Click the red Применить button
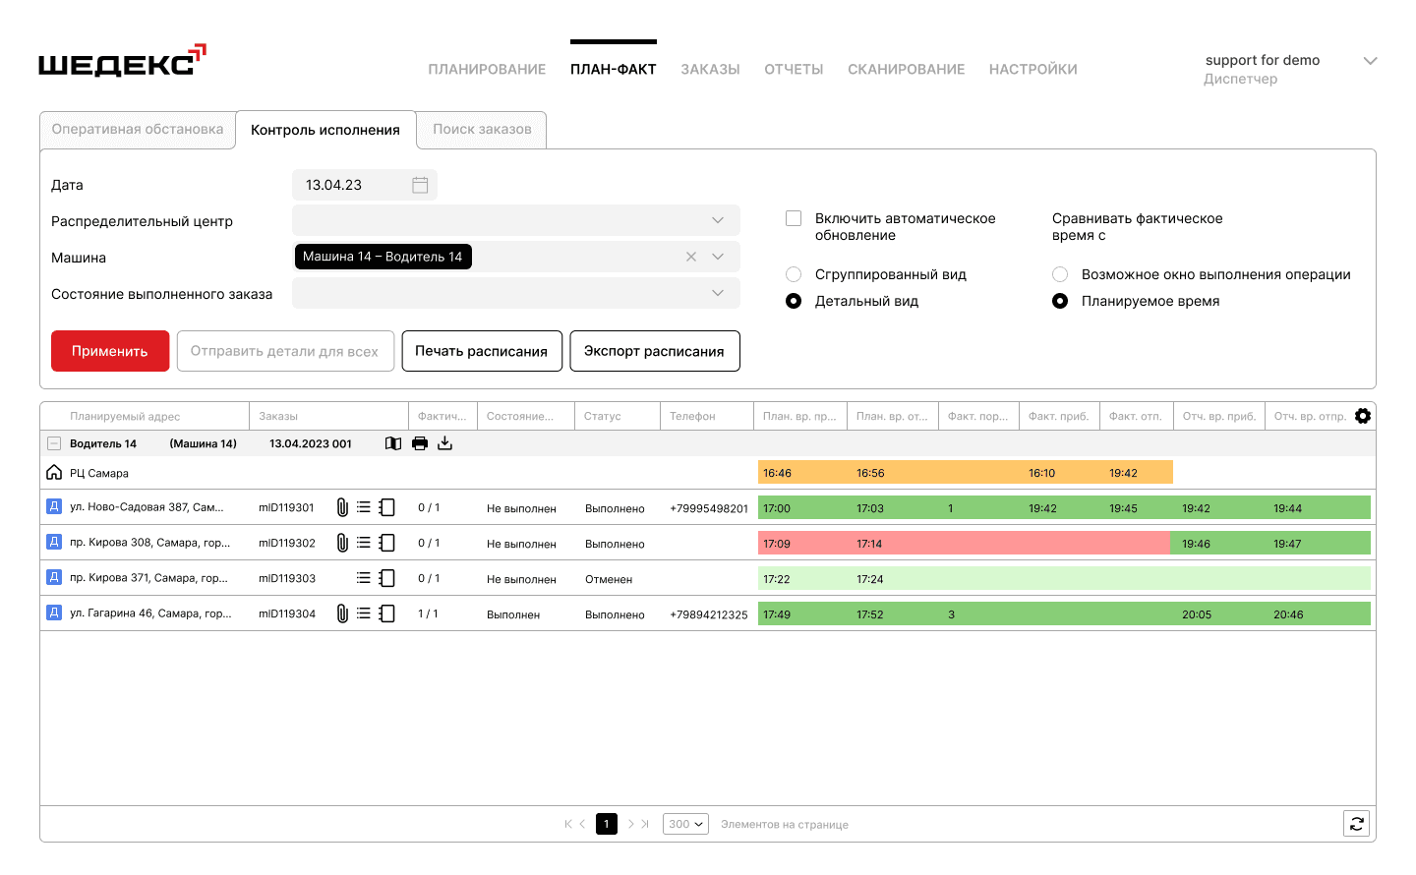This screenshot has width=1416, height=875. pyautogui.click(x=110, y=351)
